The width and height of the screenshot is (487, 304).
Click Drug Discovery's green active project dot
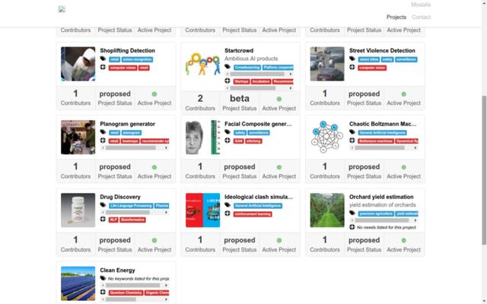pyautogui.click(x=154, y=240)
